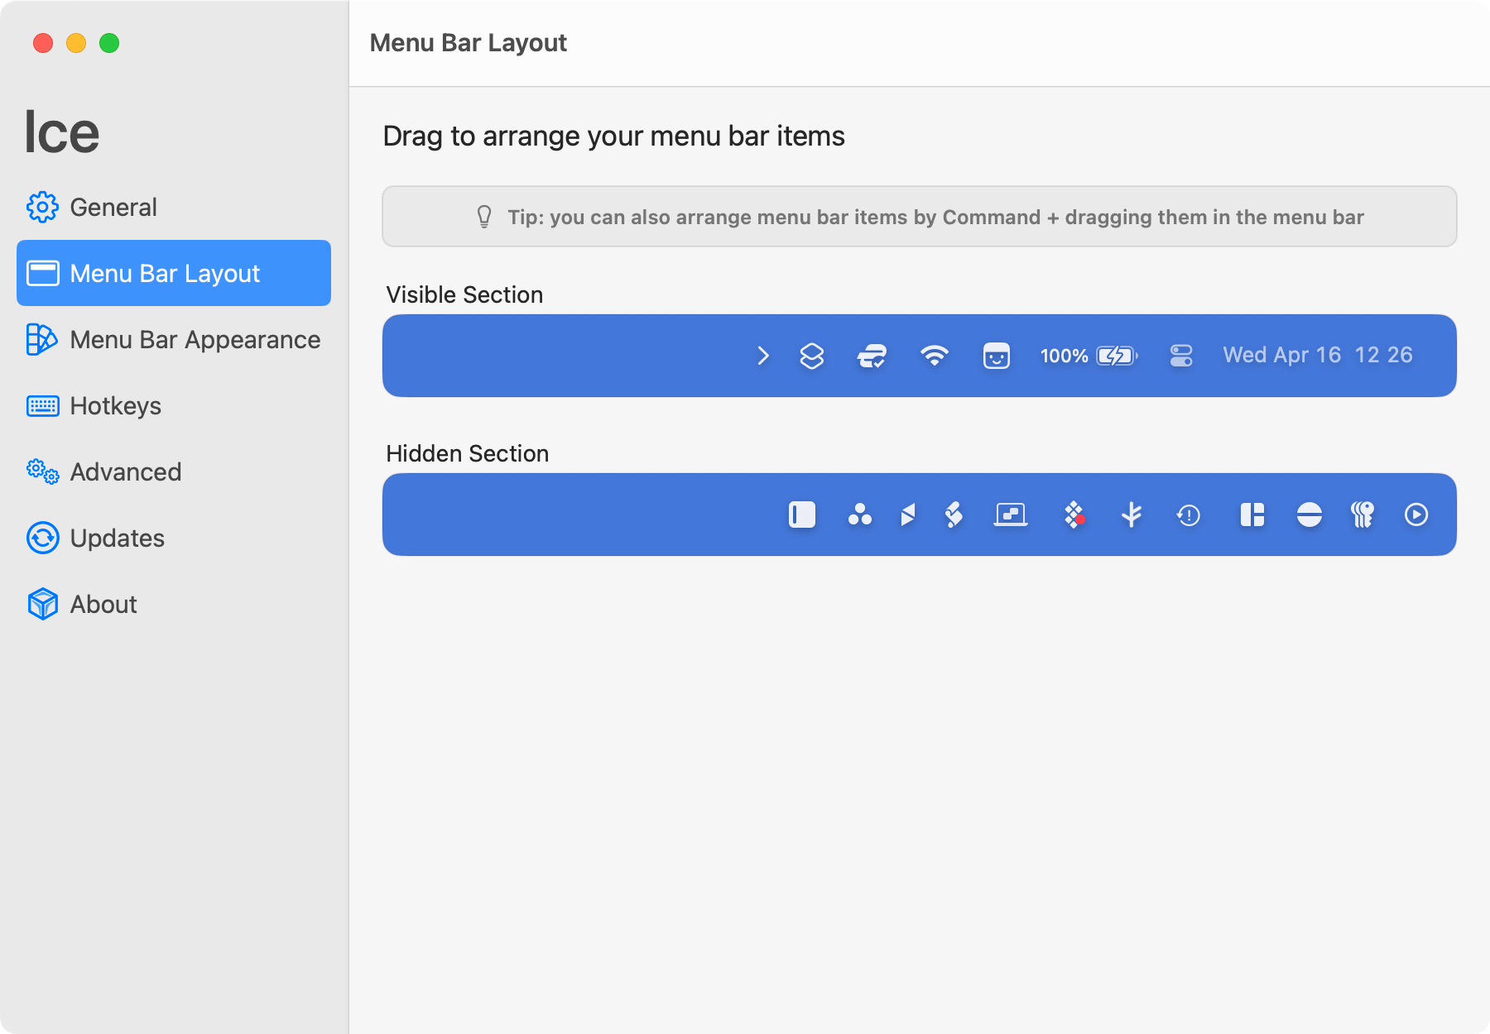The height and width of the screenshot is (1034, 1490).
Task: Click the date and time Wed Apr 16
Action: pyautogui.click(x=1317, y=356)
